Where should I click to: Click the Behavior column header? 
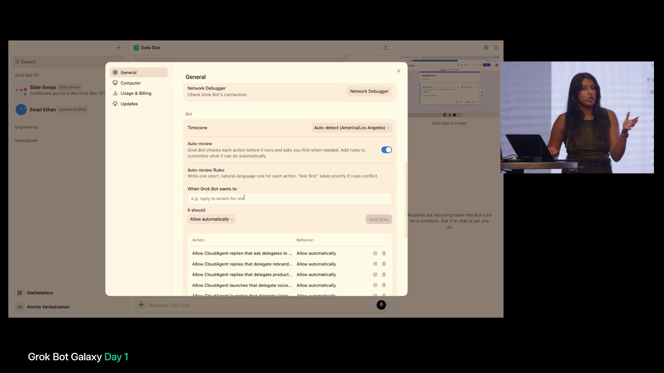[x=305, y=240]
